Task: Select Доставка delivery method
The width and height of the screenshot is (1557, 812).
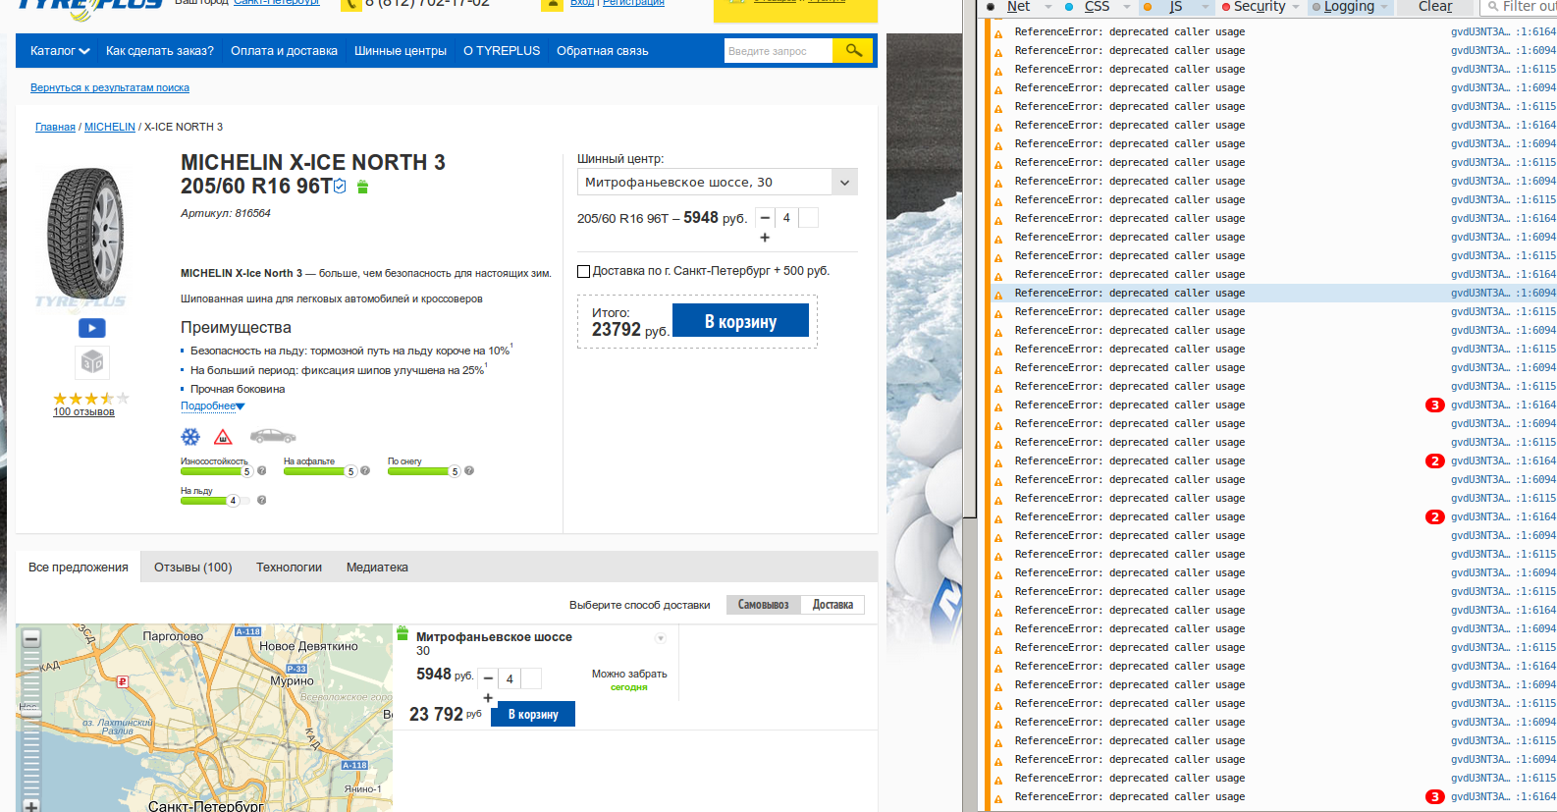Action: [x=832, y=605]
